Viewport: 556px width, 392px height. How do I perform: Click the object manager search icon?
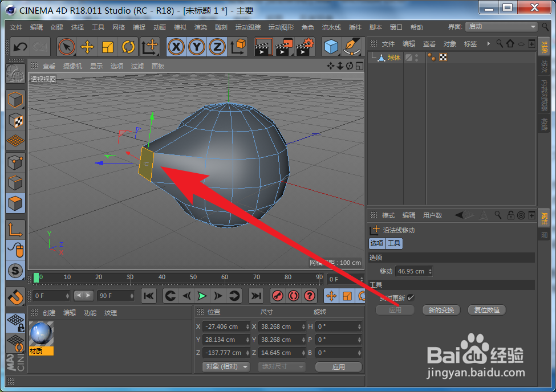pyautogui.click(x=500, y=44)
